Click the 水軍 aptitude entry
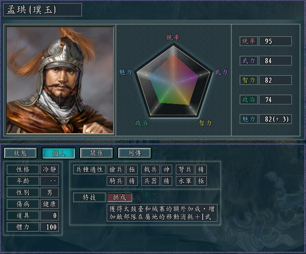Image resolution: width=306 pixels, height=254 pixels. [185, 181]
